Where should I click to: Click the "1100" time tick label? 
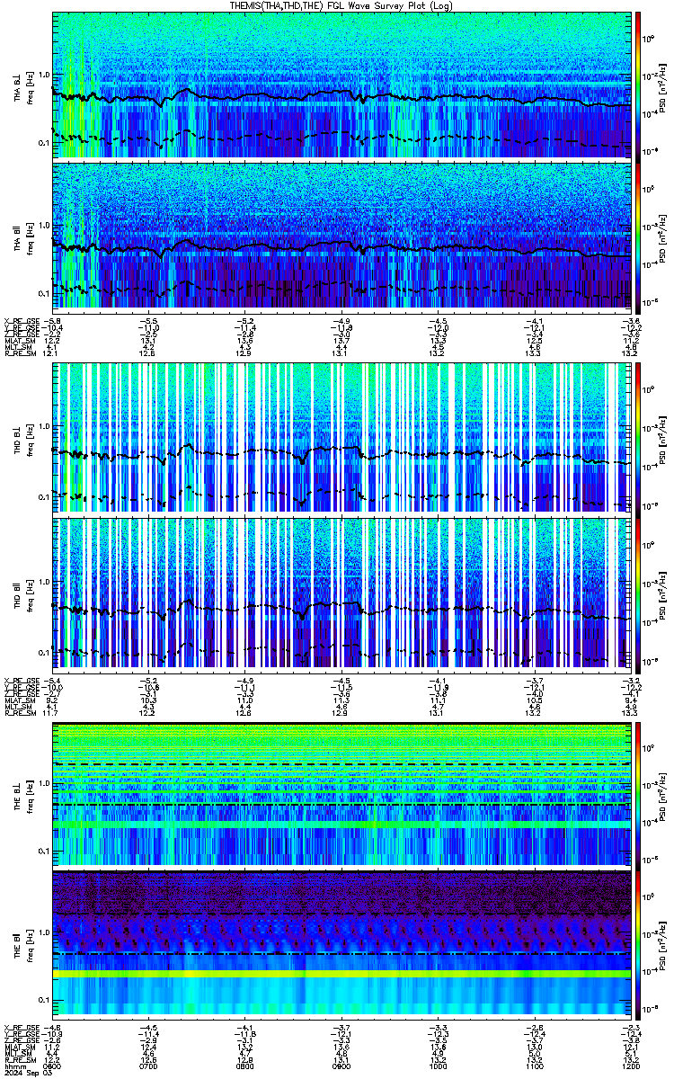coord(534,1065)
